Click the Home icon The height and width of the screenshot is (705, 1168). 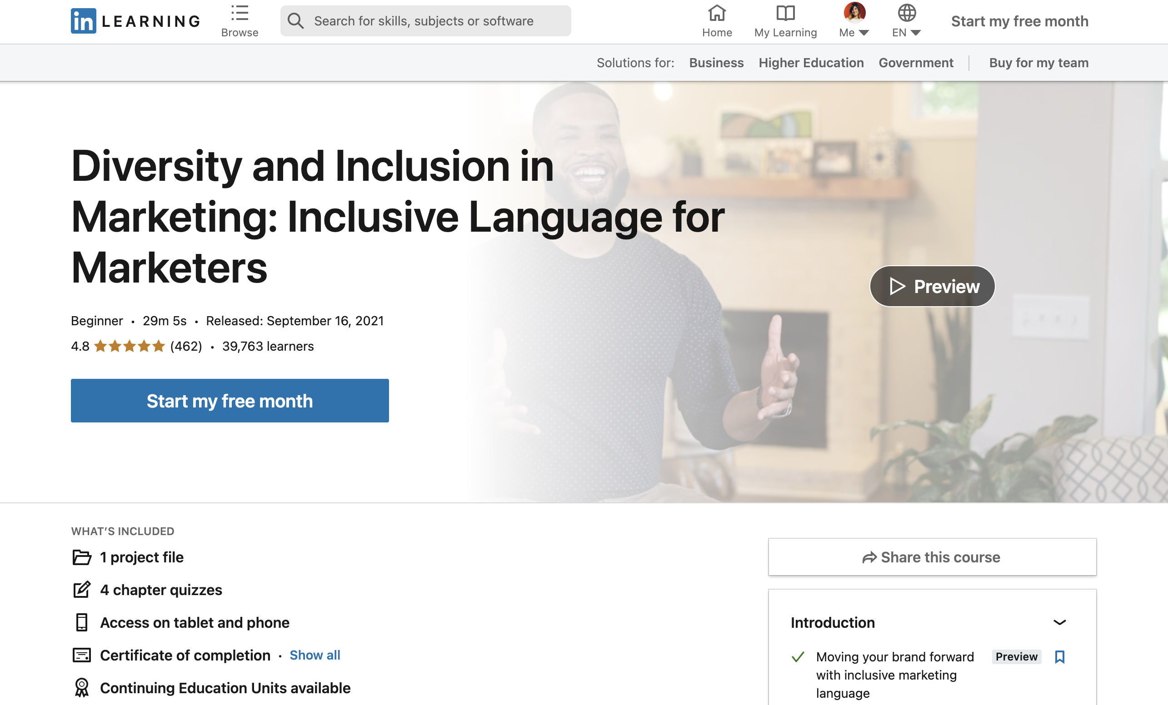tap(717, 14)
